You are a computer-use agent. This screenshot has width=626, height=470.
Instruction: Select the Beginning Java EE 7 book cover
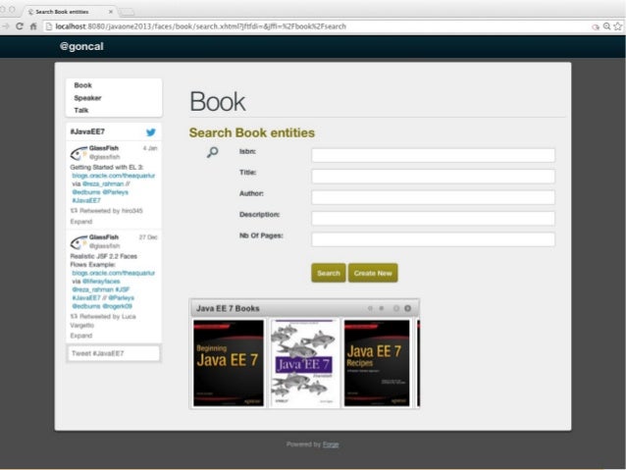click(x=229, y=363)
